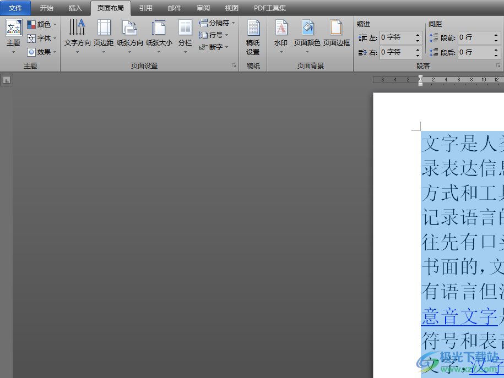This screenshot has width=504, height=378.
Task: Click the 分栏 columns icon
Action: [x=185, y=28]
